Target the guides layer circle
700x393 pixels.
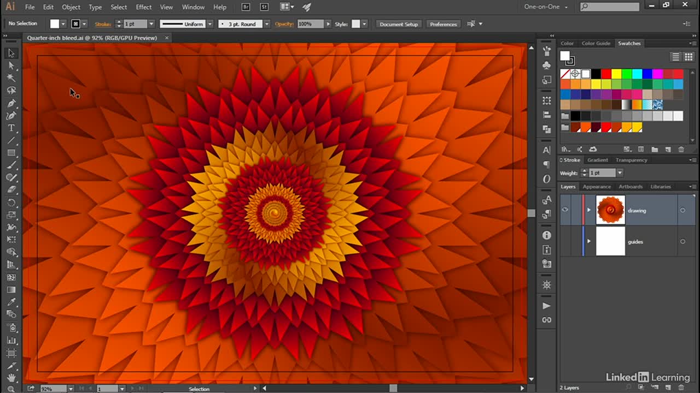tap(682, 241)
